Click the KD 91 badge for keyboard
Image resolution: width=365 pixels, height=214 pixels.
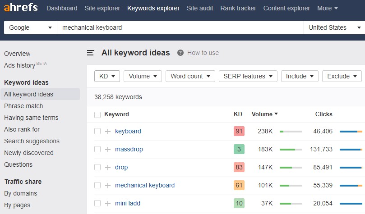(x=239, y=131)
